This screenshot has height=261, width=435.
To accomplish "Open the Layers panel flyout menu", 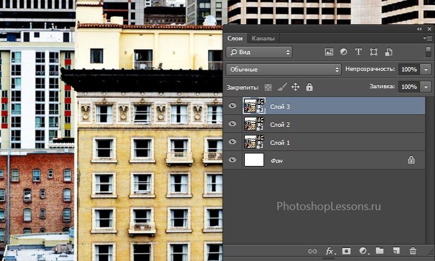I will pos(428,39).
